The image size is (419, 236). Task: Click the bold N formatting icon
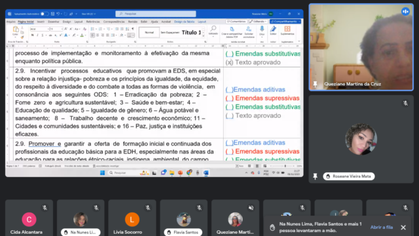(32, 35)
